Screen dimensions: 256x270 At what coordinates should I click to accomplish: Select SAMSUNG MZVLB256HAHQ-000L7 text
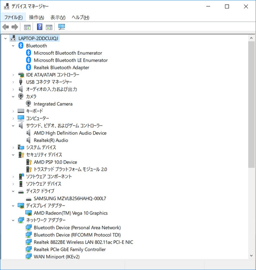(70, 198)
